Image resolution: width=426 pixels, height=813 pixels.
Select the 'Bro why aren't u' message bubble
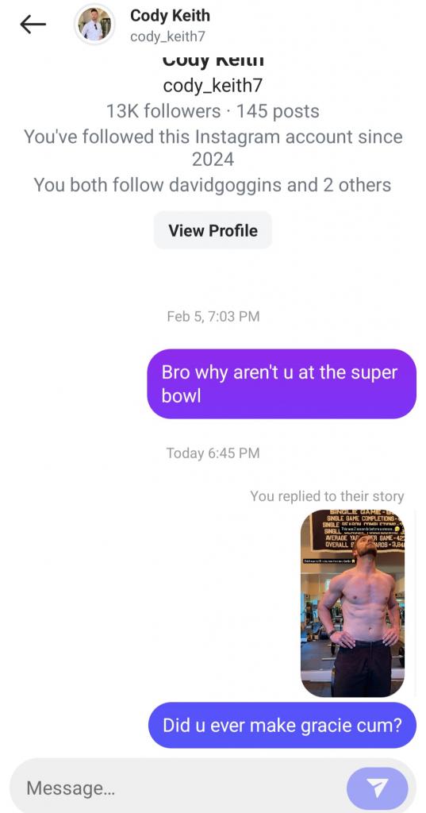pos(282,383)
